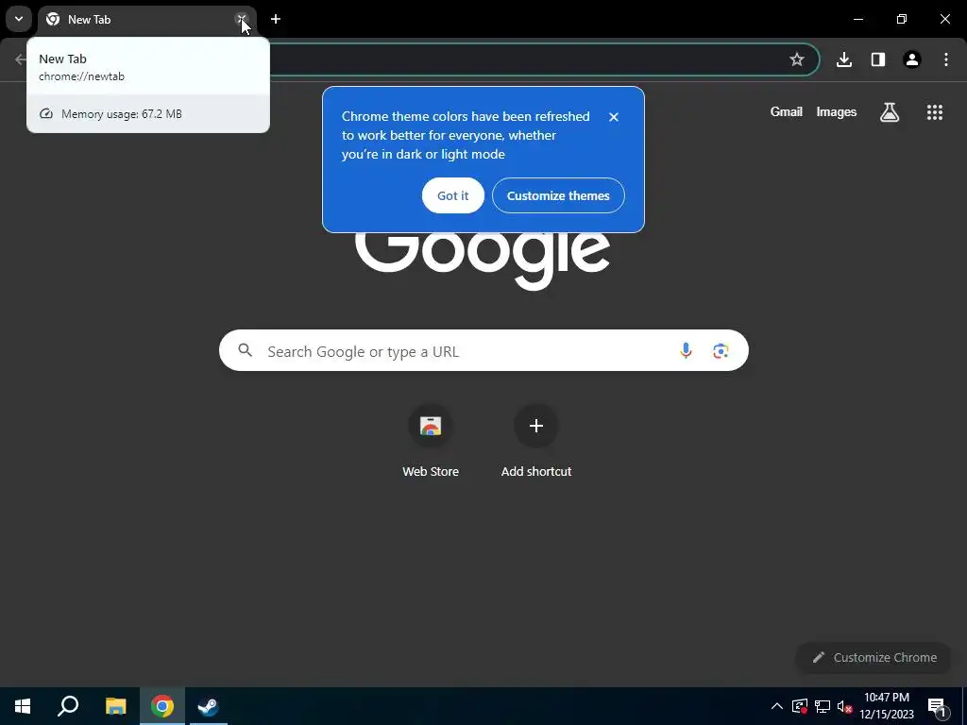Open the Windows Start menu
Screen dimensions: 967x725
click(x=23, y=706)
